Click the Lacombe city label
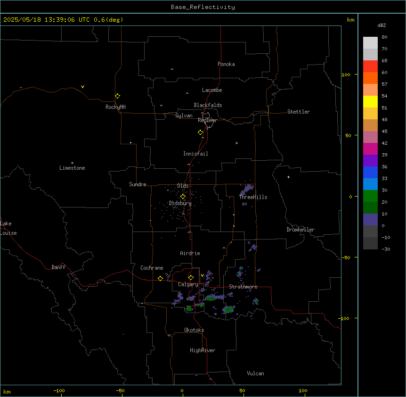 212,90
